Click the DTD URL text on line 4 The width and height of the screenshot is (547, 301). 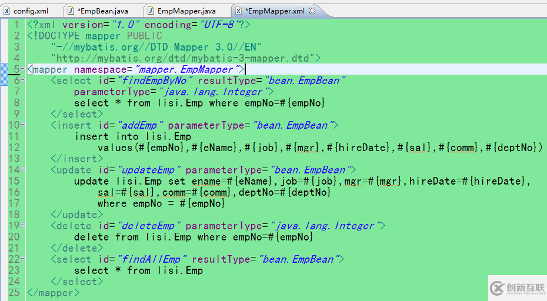183,58
